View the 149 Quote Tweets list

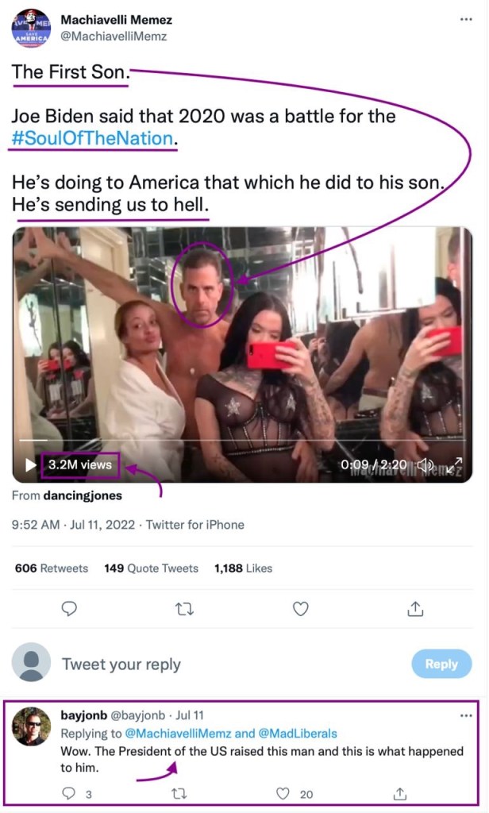pyautogui.click(x=151, y=568)
